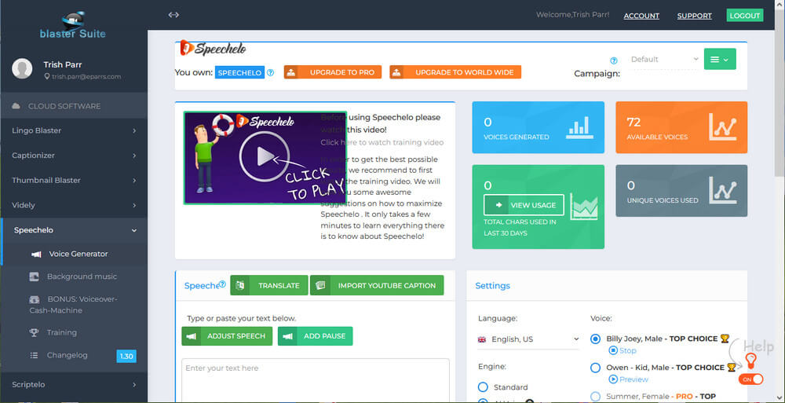785x403 pixels.
Task: Click the BONUS Voiceover-Cash-Machine icon
Action: tap(35, 299)
